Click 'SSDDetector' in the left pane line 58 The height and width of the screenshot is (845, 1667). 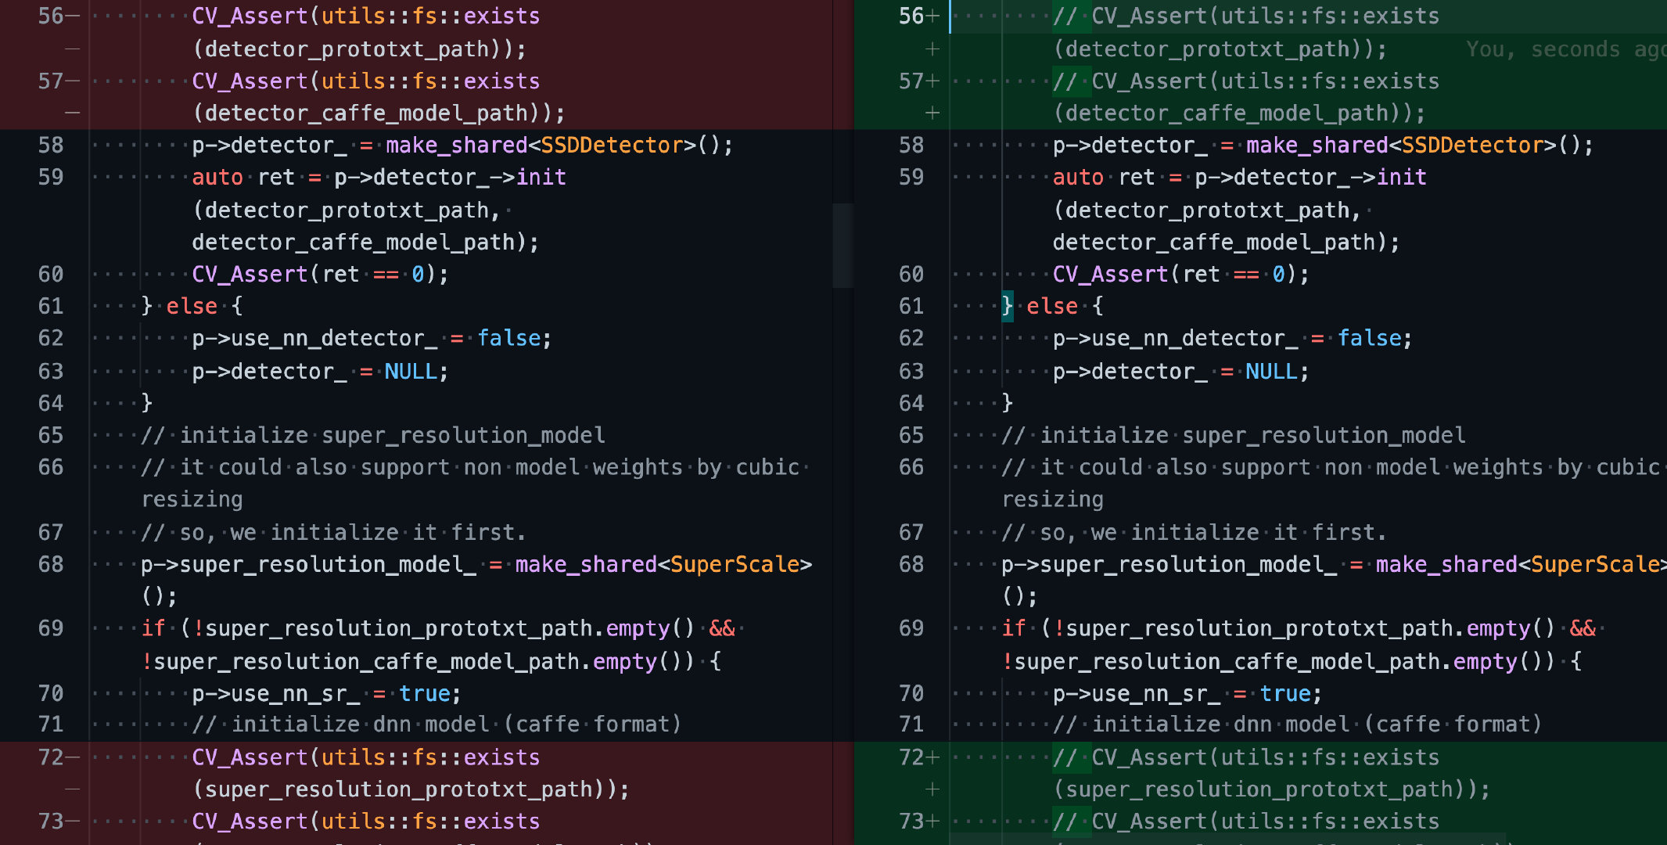(x=612, y=146)
